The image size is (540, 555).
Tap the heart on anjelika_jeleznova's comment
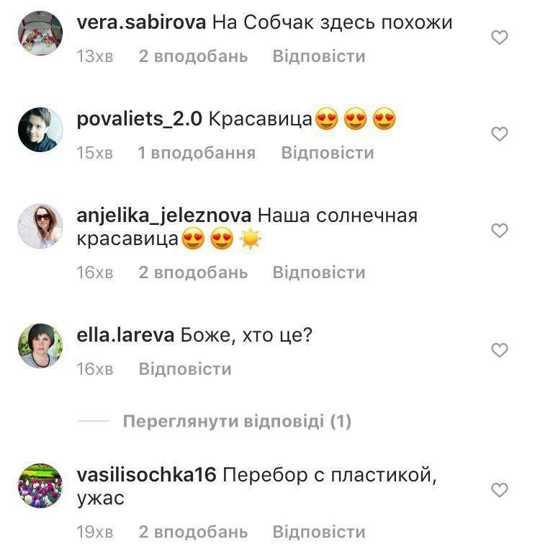click(x=500, y=231)
